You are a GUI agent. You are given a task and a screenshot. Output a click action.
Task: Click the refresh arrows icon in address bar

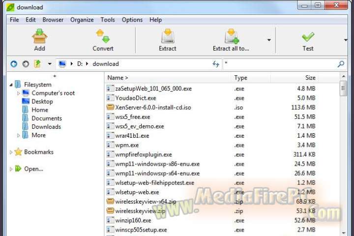point(216,64)
